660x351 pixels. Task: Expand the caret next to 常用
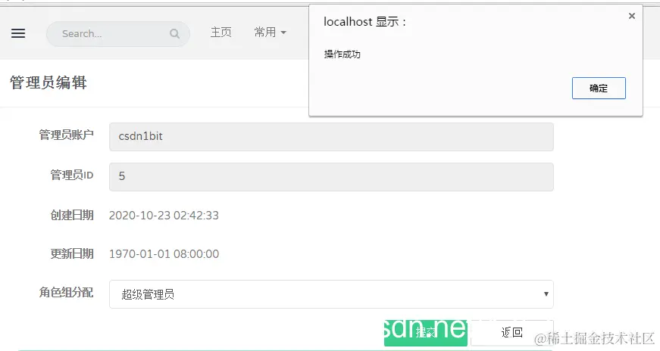coord(283,33)
